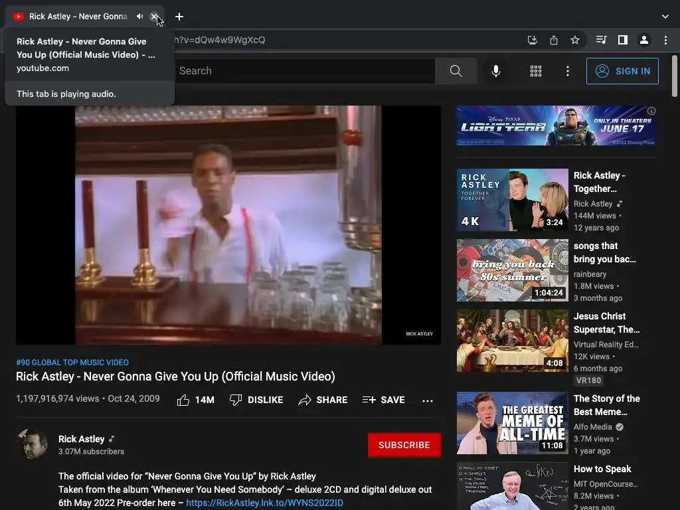Open 'How to Speak' video title
This screenshot has width=680, height=510.
pos(602,469)
